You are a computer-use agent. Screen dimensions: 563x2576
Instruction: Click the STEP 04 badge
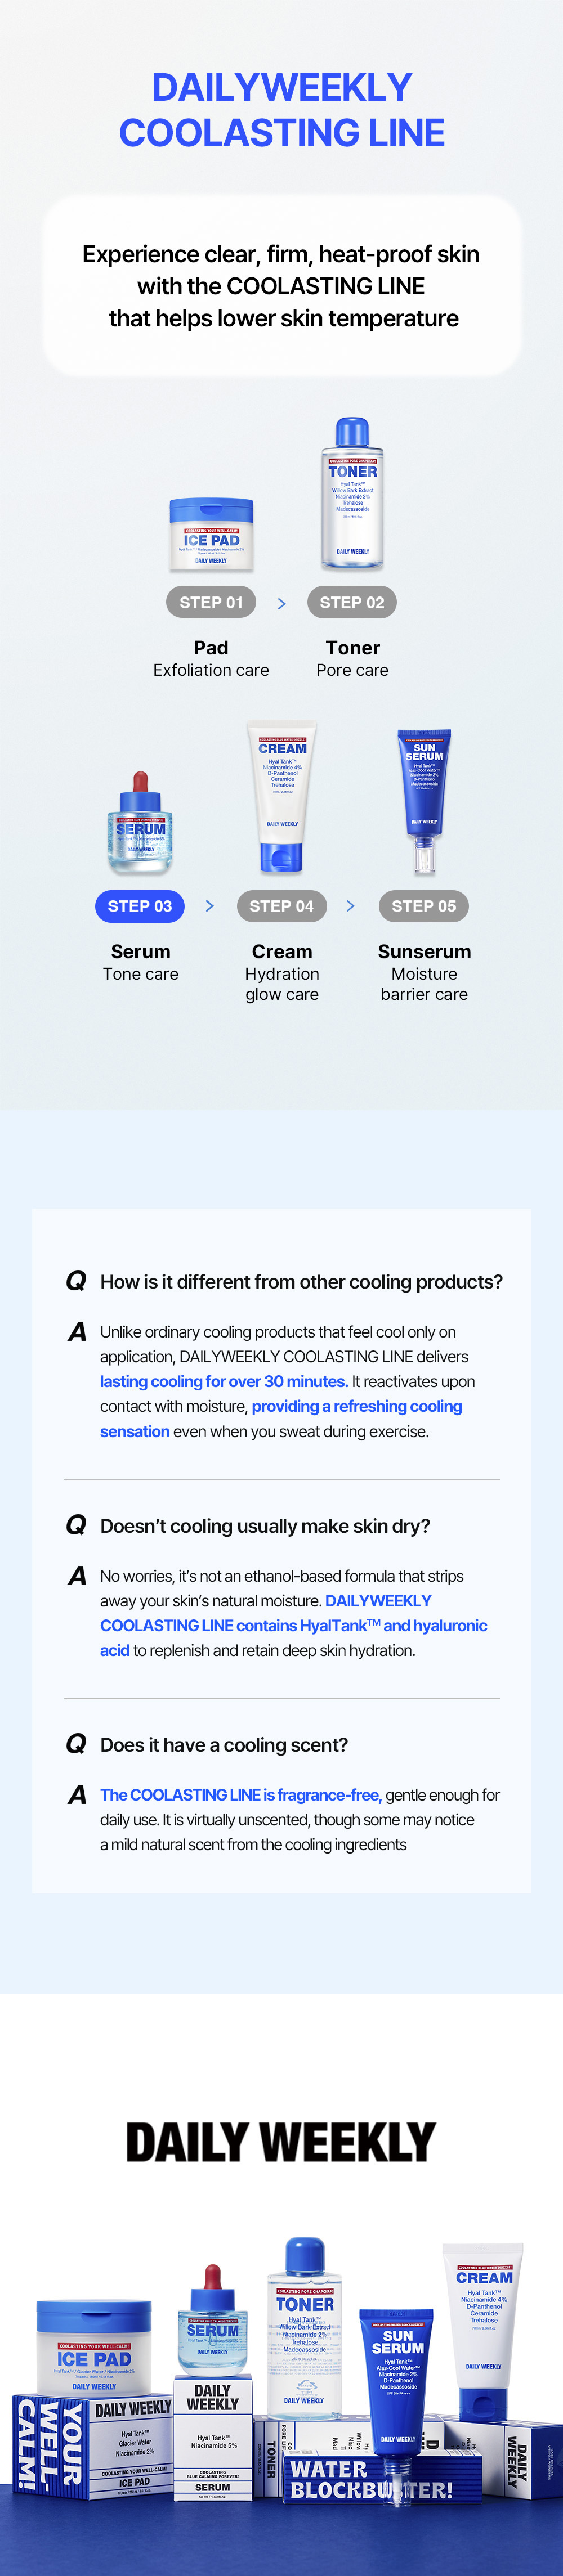(x=282, y=906)
